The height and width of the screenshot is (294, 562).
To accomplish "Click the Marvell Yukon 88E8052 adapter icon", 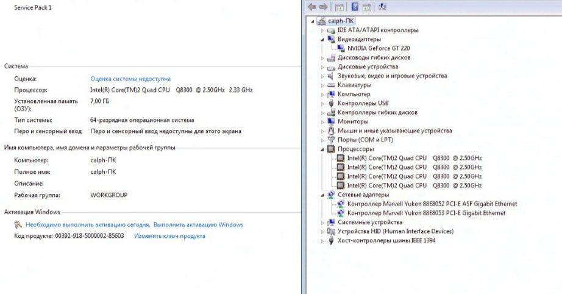I will [341, 204].
